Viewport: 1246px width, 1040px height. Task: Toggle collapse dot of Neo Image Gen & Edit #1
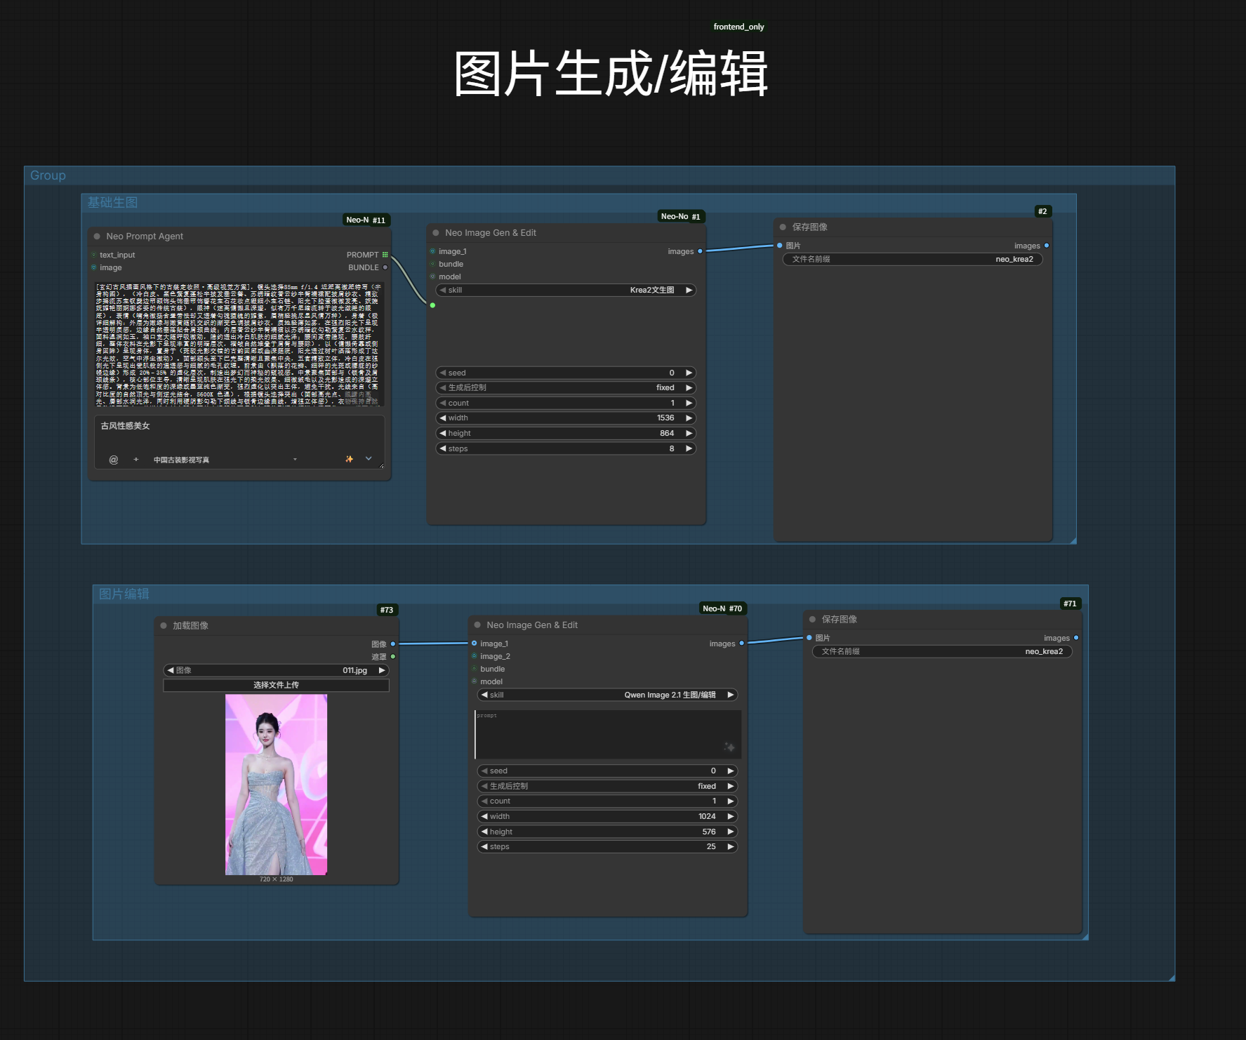coord(435,233)
